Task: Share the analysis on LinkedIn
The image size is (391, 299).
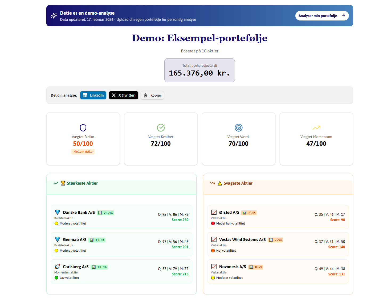Action: [x=93, y=95]
